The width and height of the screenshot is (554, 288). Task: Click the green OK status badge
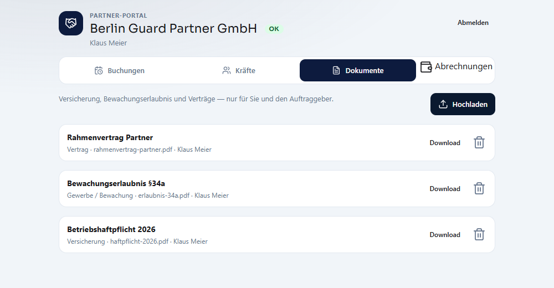pos(274,29)
